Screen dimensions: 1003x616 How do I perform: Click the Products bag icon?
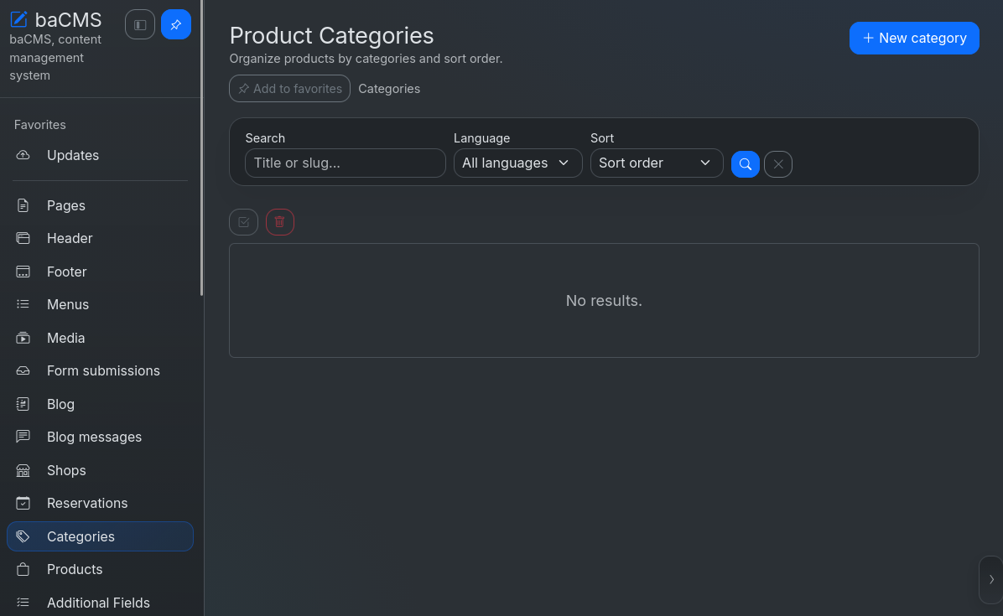[x=23, y=569]
